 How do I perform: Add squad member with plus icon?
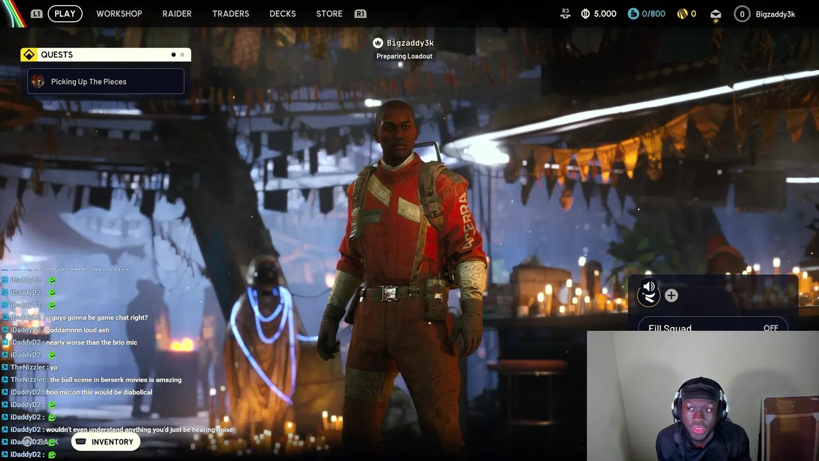[x=671, y=295]
